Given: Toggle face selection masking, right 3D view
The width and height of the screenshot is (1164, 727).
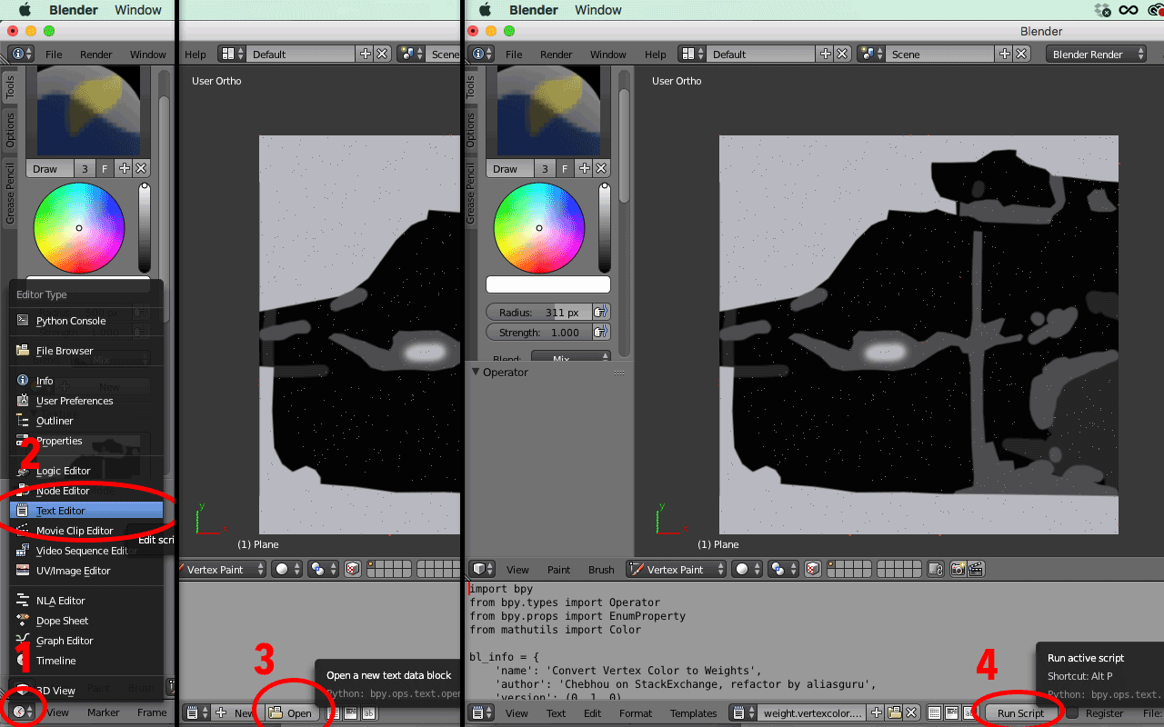Looking at the screenshot, I should (813, 569).
